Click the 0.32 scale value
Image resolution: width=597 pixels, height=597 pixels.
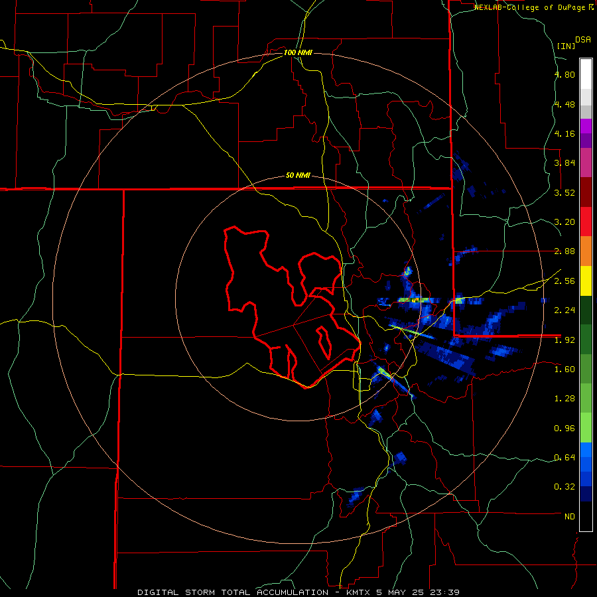point(564,487)
